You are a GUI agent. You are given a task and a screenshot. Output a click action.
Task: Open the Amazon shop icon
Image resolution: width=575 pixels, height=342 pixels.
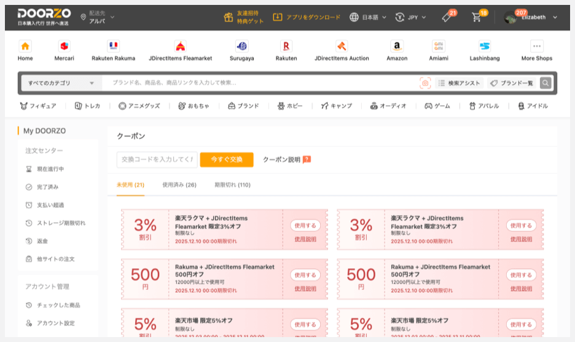tap(397, 46)
